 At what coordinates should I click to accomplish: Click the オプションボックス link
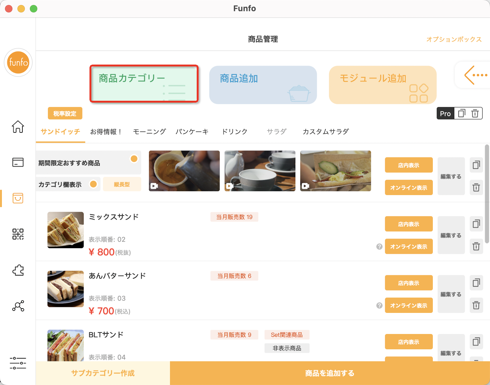pyautogui.click(x=454, y=39)
